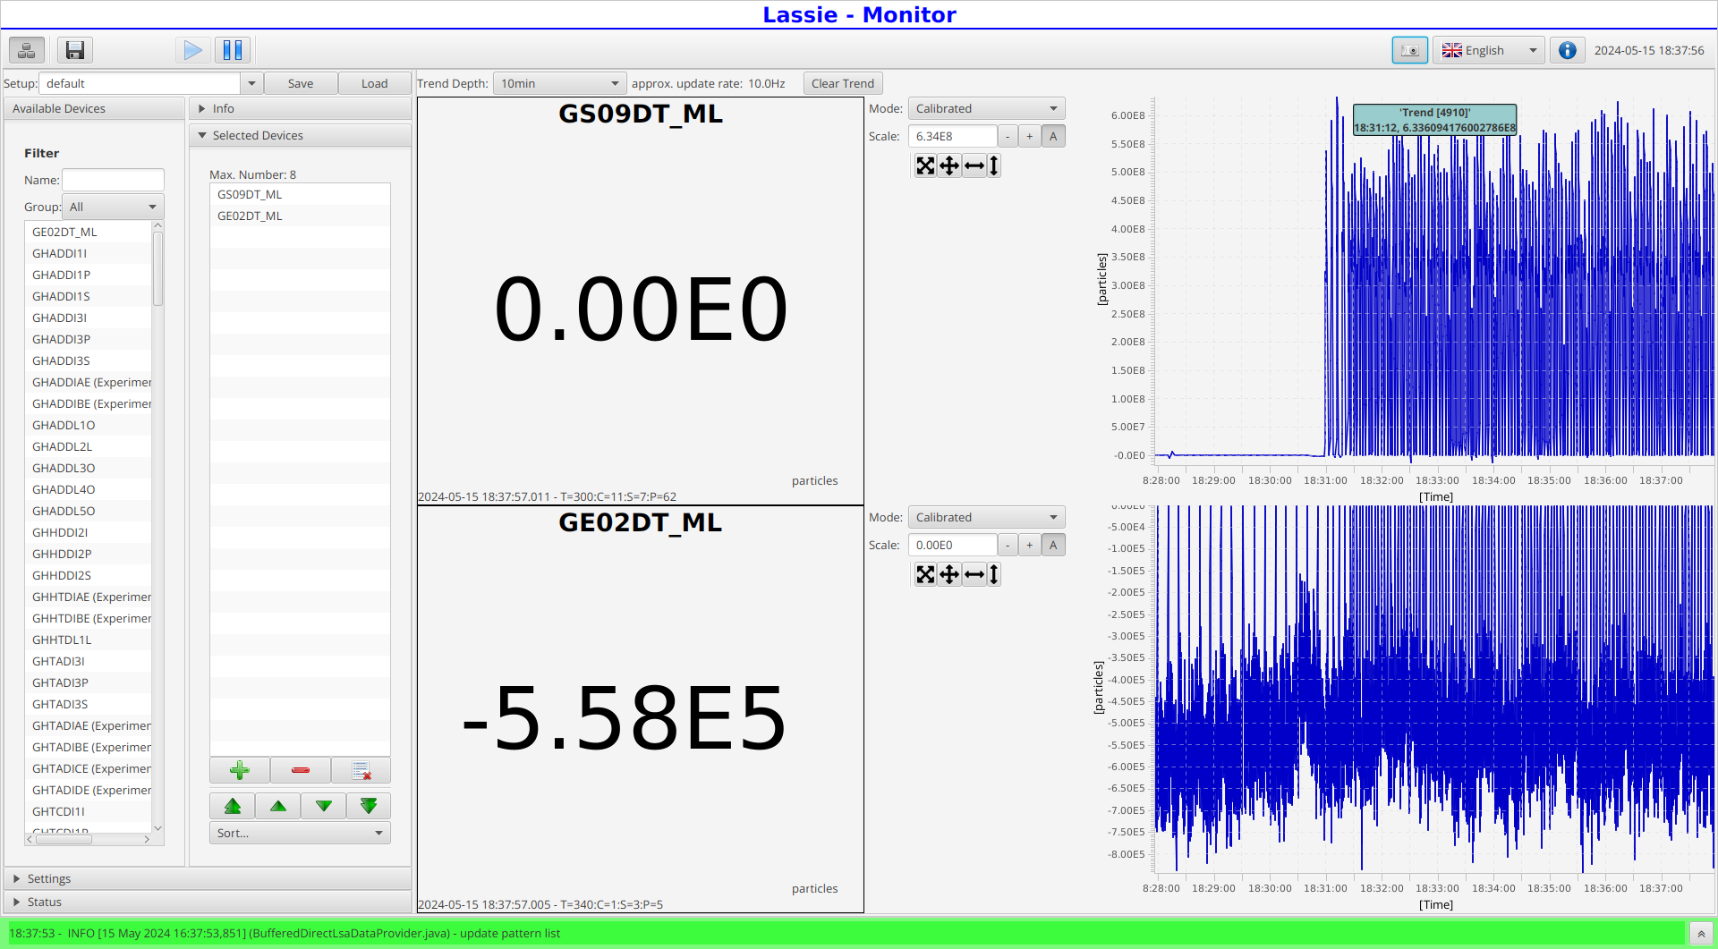
Task: Select pan tool icon for GE02DT_ML chart
Action: [949, 574]
